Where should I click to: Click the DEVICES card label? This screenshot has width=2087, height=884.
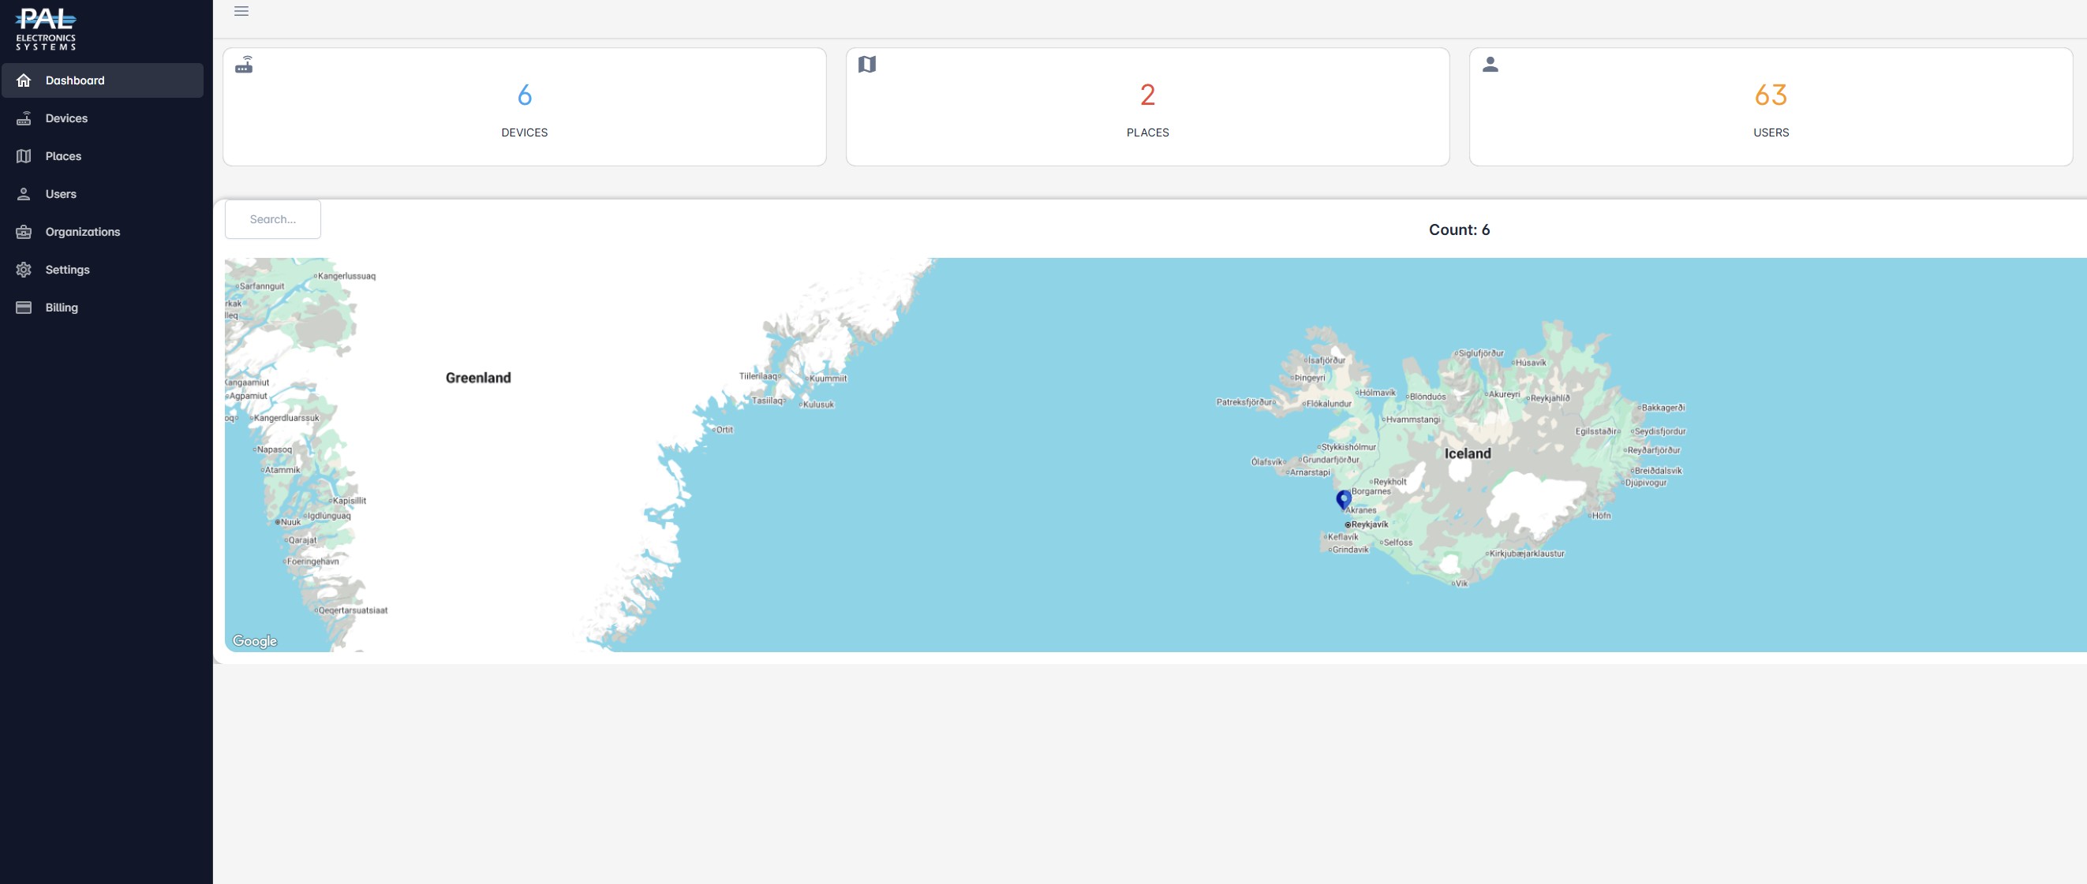pyautogui.click(x=524, y=132)
